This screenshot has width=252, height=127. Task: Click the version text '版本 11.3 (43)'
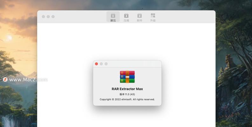pyautogui.click(x=127, y=94)
